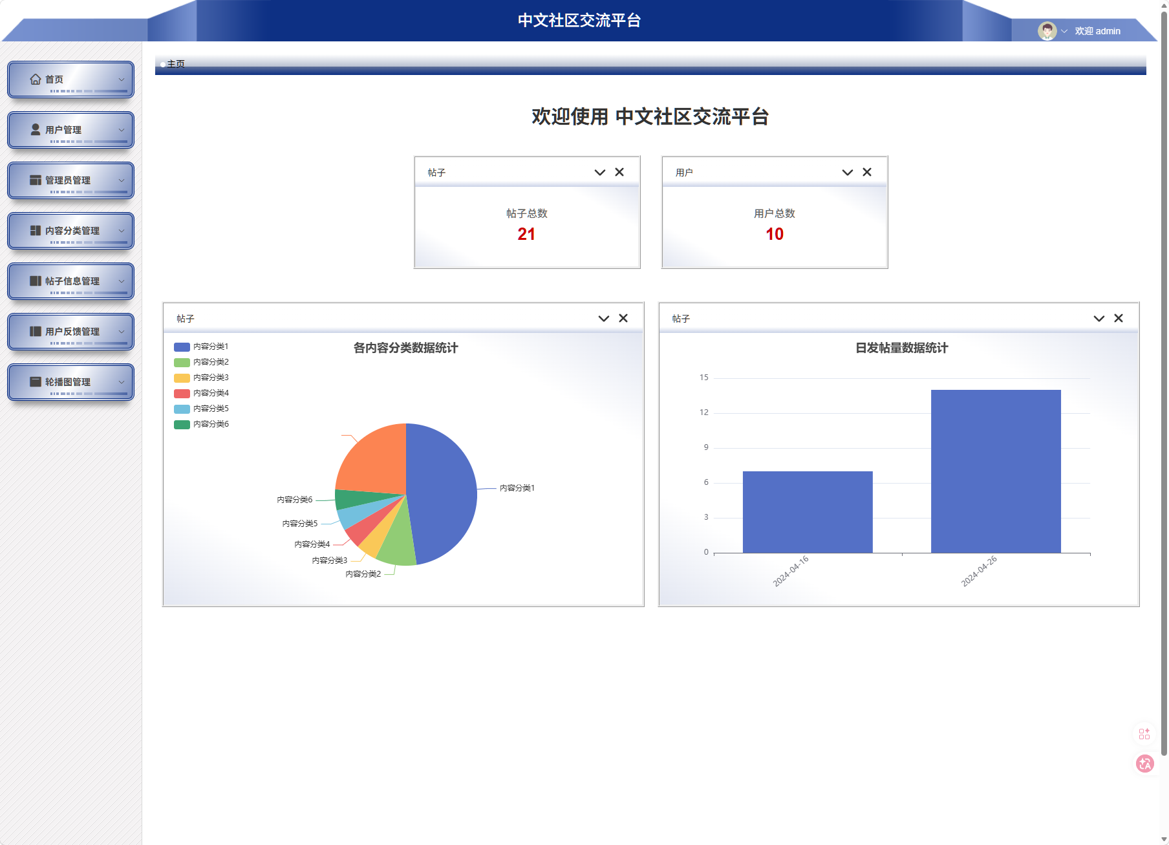Screen dimensions: 1169x845
Task: Click the 日发帖量数据统计 chart title
Action: [x=901, y=348]
